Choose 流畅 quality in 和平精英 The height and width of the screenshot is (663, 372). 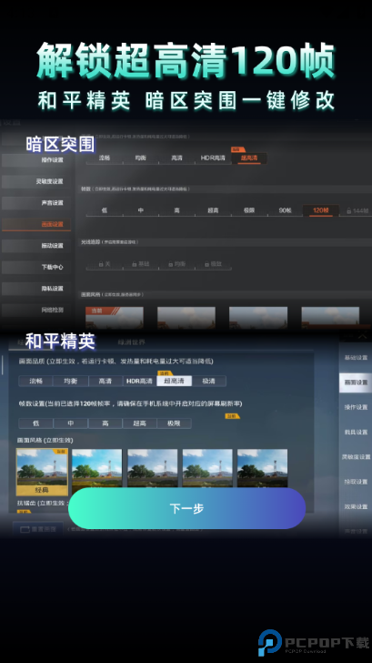tap(35, 381)
